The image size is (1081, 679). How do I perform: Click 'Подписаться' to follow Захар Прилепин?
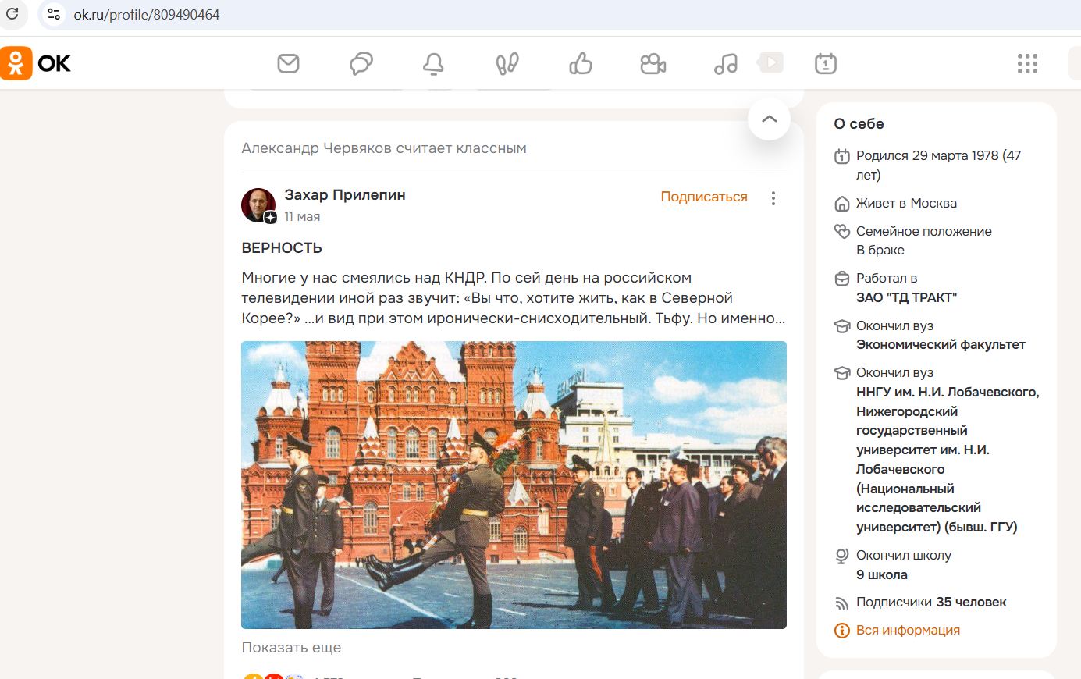(703, 197)
